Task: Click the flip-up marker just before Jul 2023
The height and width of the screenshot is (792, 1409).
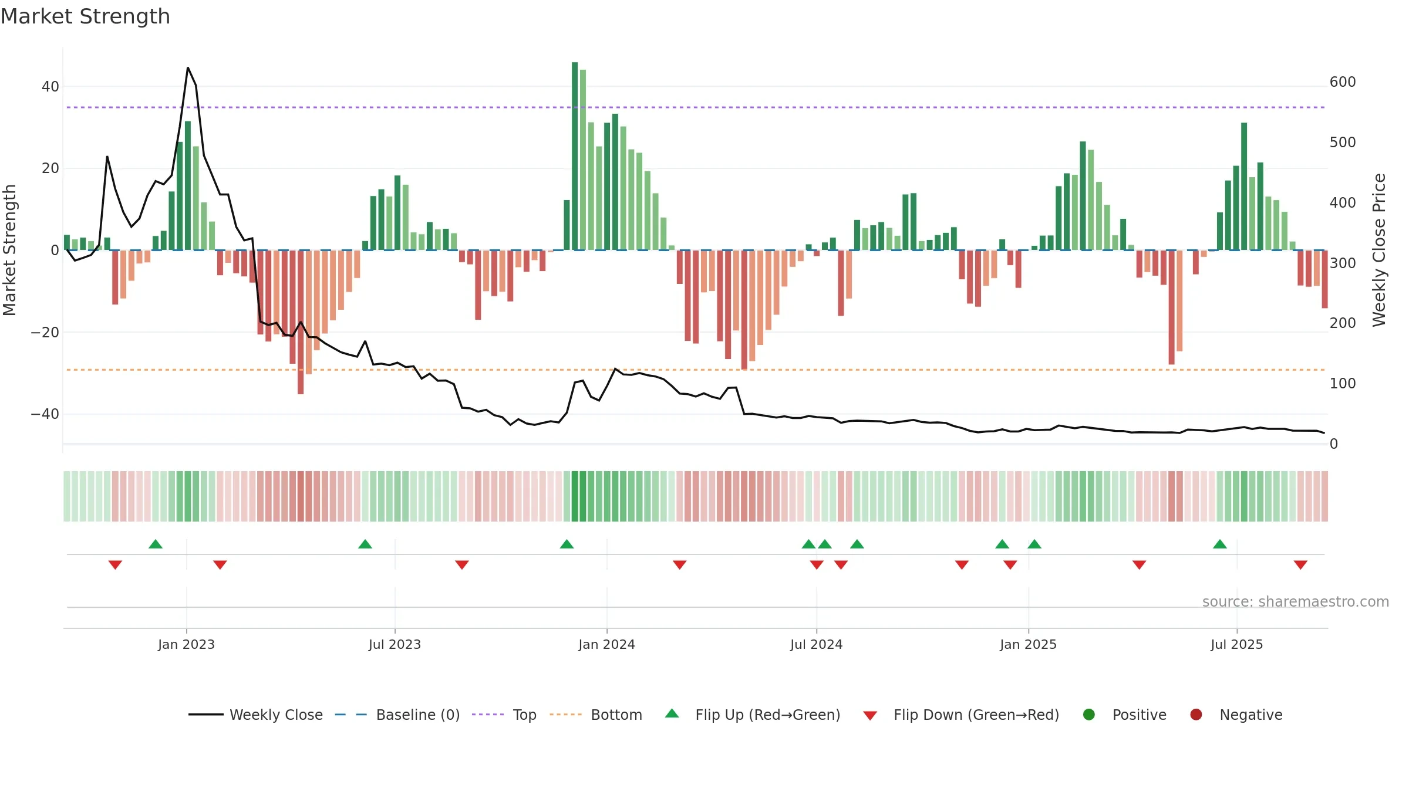Action: pyautogui.click(x=365, y=544)
